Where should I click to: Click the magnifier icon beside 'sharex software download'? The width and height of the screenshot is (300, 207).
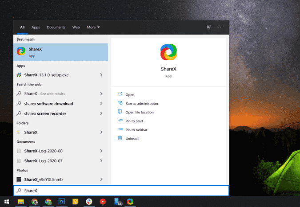point(19,104)
